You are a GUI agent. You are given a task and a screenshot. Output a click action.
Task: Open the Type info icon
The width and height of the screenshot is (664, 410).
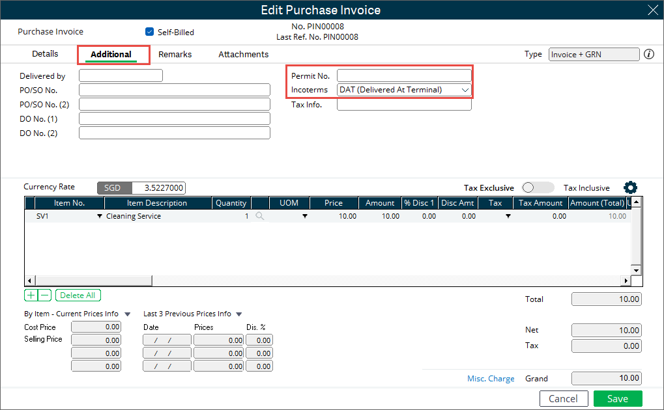click(x=649, y=54)
